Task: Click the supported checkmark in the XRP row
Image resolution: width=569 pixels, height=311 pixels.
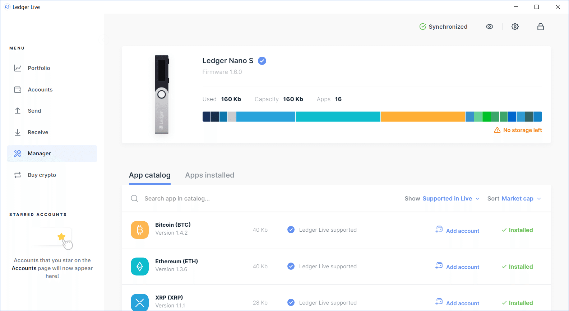Action: click(x=291, y=303)
